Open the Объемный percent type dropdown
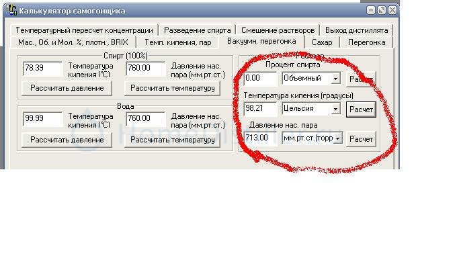 tap(336, 79)
